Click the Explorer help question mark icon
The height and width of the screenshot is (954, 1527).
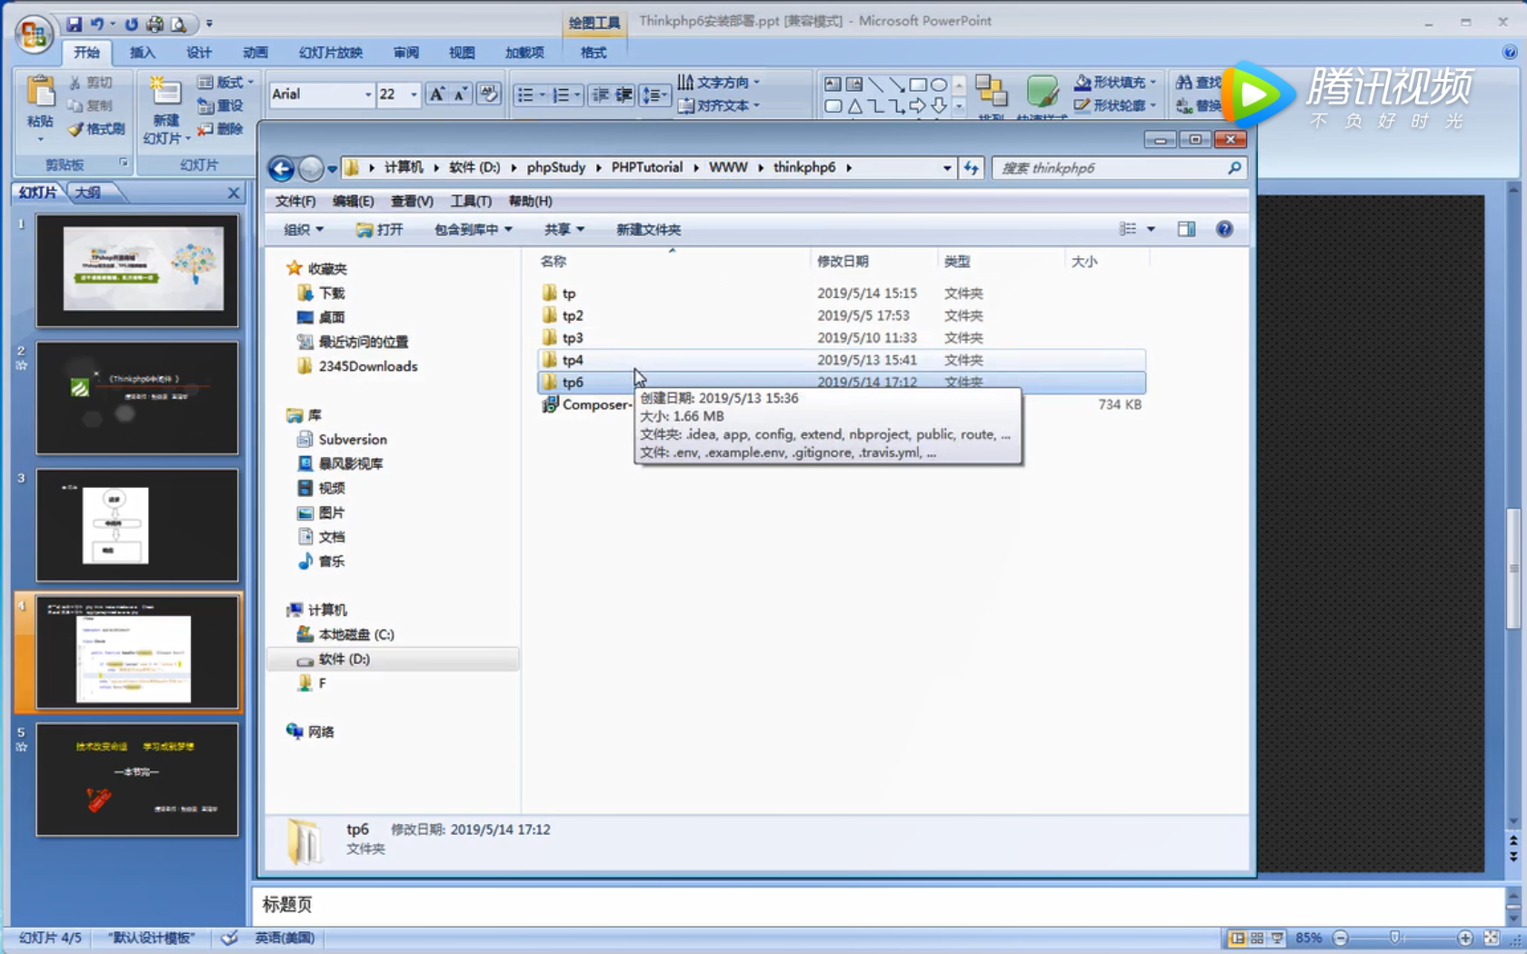[1224, 229]
